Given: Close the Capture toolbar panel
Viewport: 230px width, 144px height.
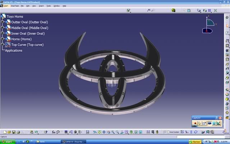Looking at the screenshot, I should (x=220, y=118).
